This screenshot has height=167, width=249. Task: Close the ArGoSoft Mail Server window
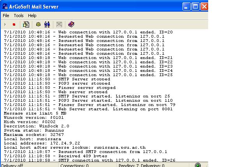pos(204,7)
